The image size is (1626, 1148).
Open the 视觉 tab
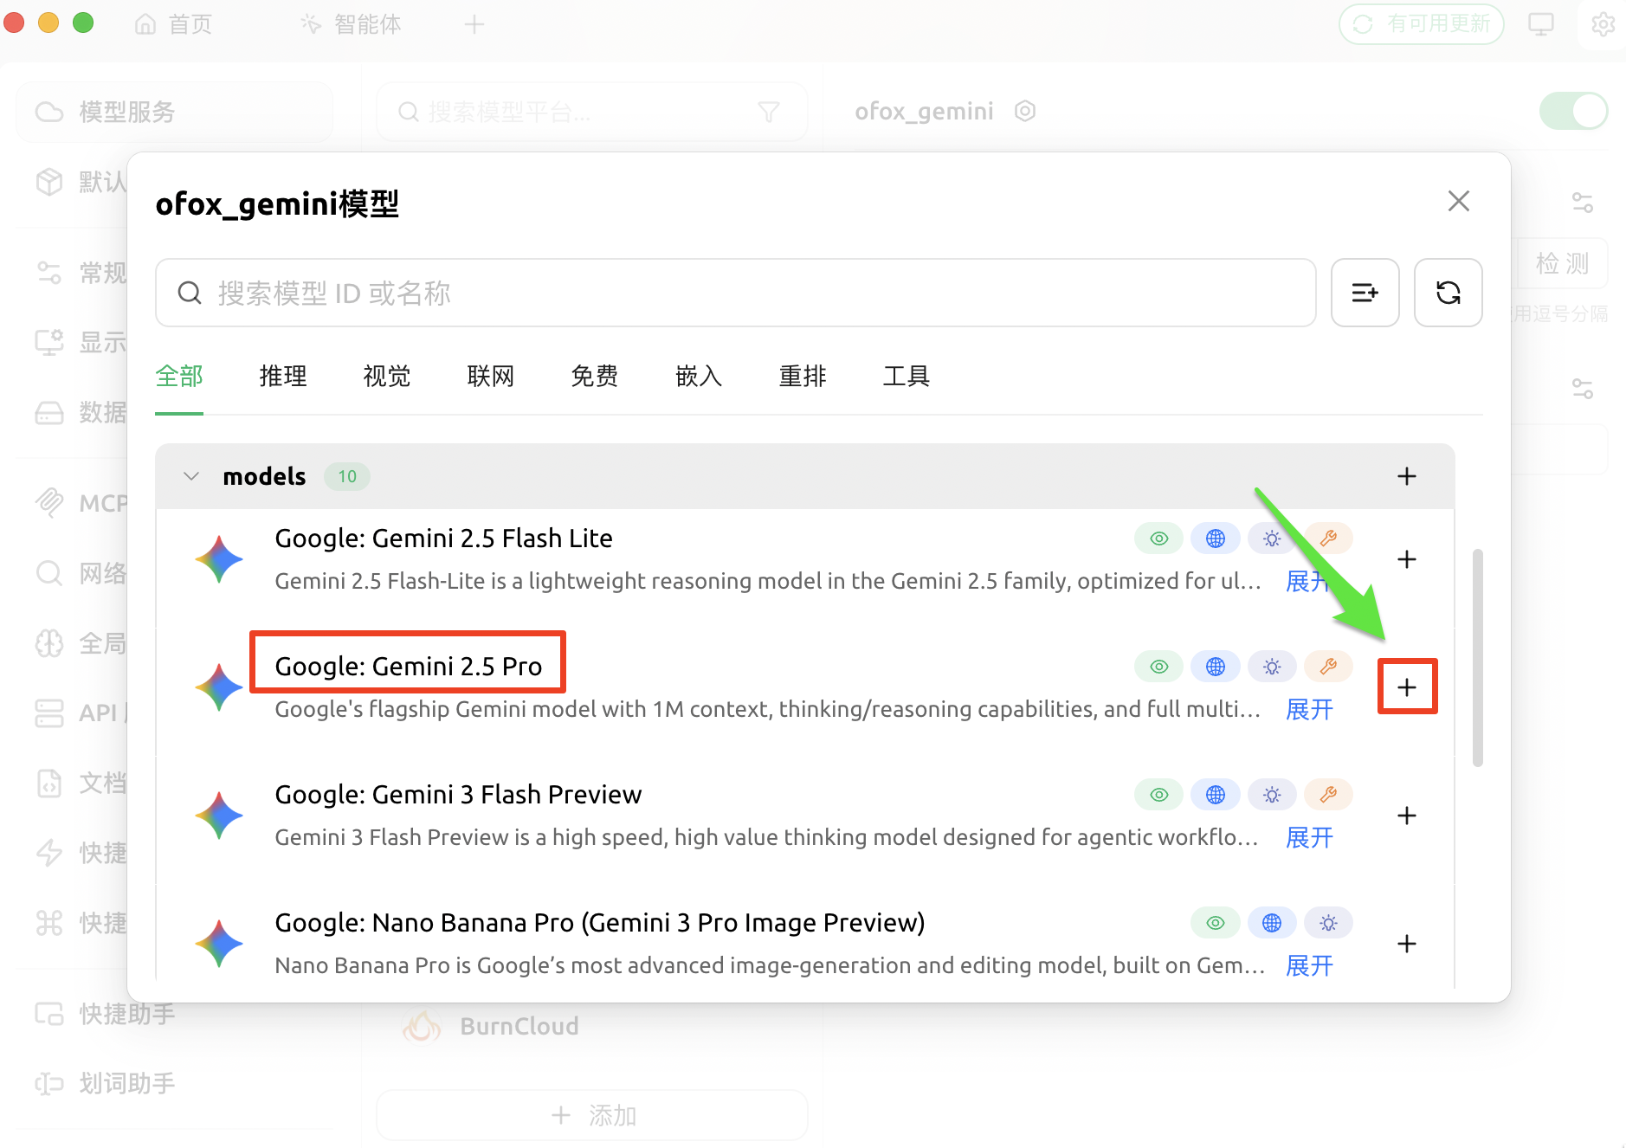click(x=387, y=376)
